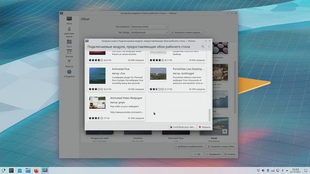Screen dimensions: 310x174
Task: Click the US keyboard layout indicator
Action: click(273, 171)
